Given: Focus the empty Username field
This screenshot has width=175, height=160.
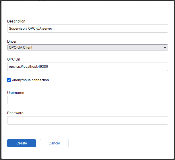Looking at the screenshot, I should (x=87, y=100).
